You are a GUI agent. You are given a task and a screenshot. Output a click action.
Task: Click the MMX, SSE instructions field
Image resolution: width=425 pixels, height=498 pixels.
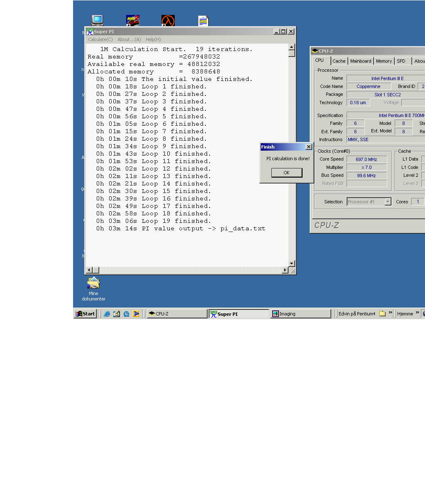click(386, 139)
